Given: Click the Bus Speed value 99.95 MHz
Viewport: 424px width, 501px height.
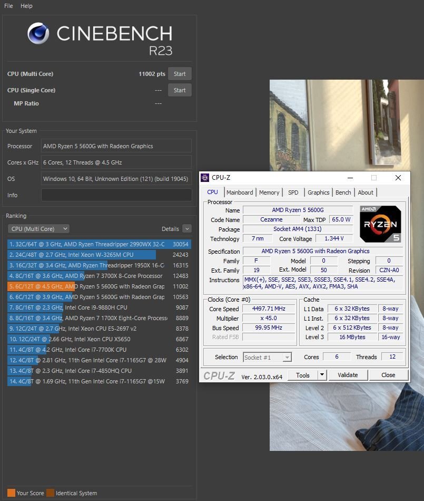Looking at the screenshot, I should pyautogui.click(x=269, y=327).
